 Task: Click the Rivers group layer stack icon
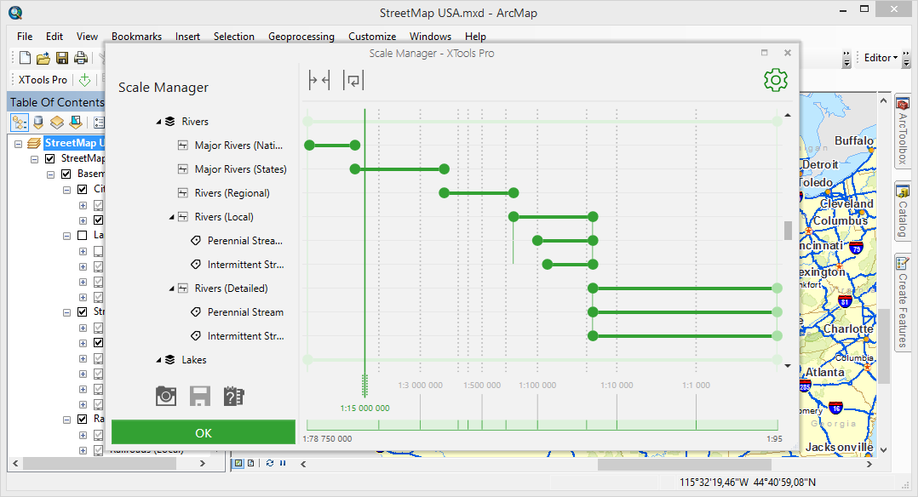coord(169,121)
